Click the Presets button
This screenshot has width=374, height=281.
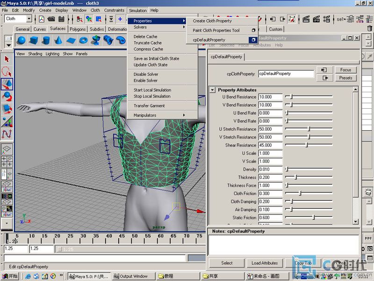[x=345, y=78]
